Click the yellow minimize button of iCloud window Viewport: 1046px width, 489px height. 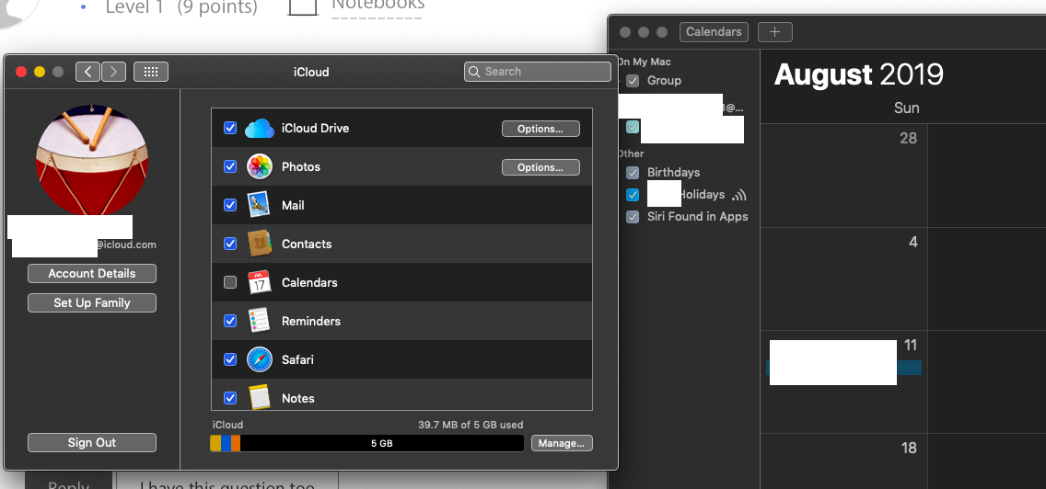pyautogui.click(x=40, y=72)
